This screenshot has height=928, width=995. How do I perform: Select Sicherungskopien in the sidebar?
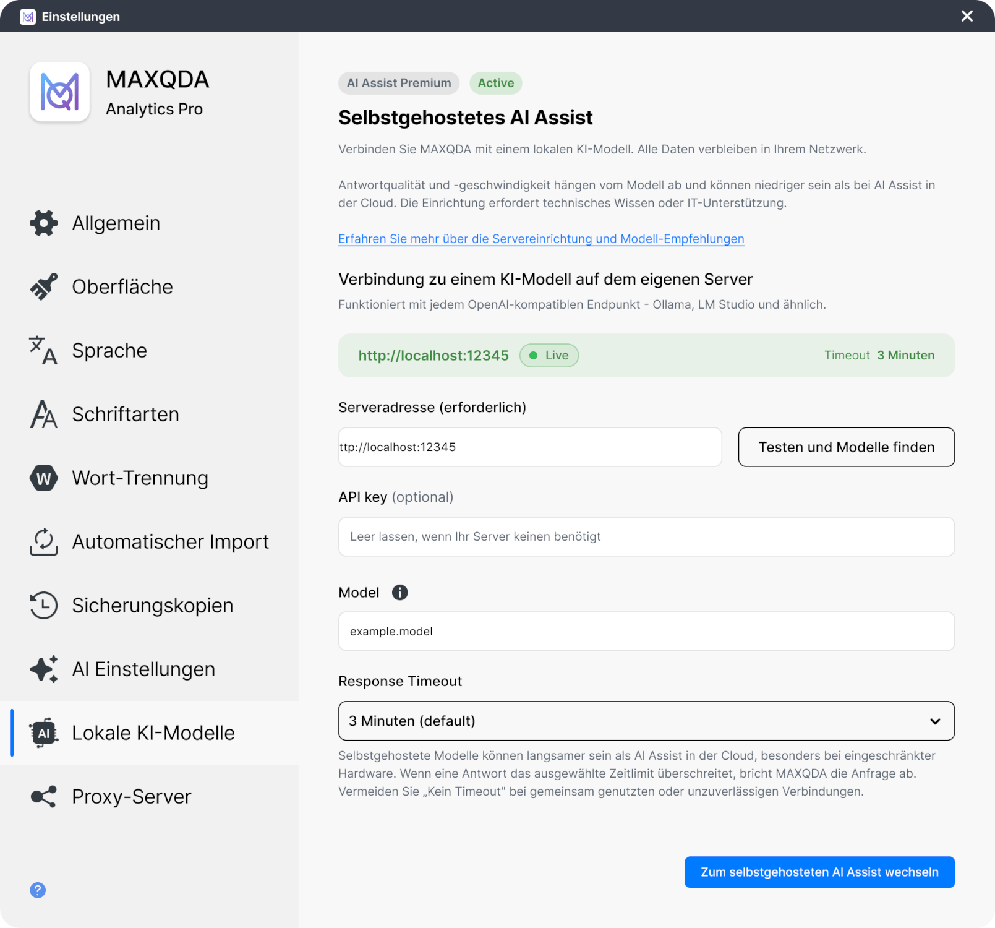pos(149,606)
